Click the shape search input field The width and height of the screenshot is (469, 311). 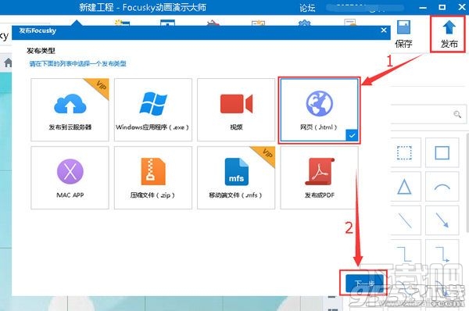[428, 114]
